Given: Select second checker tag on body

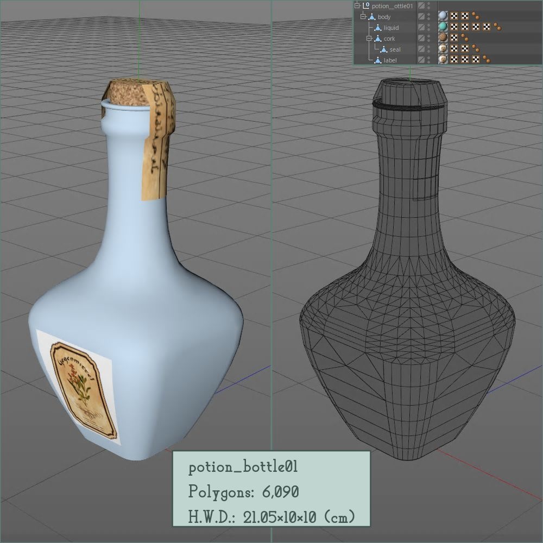Looking at the screenshot, I should point(465,16).
